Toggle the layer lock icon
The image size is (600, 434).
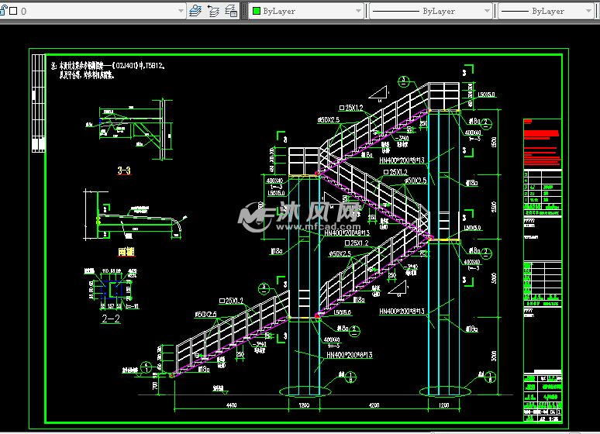(x=3, y=12)
